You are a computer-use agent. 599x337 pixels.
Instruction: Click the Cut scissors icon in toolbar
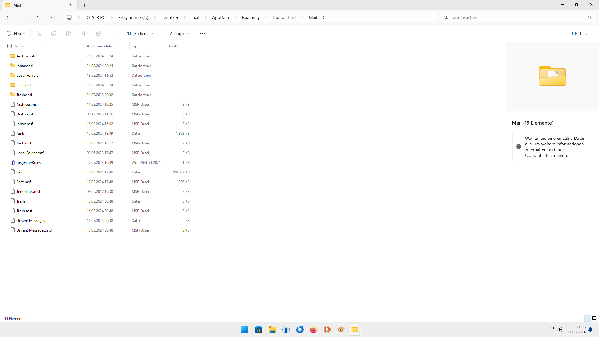[39, 33]
